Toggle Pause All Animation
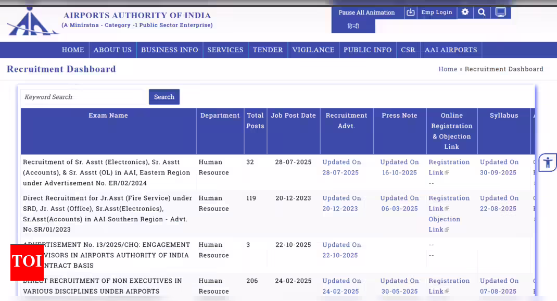Viewport: 557px width, 301px height. click(x=366, y=12)
